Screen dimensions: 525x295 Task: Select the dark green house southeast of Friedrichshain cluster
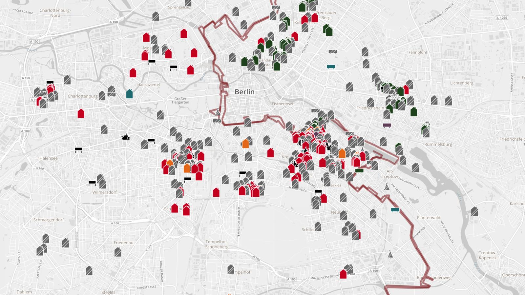click(414, 111)
